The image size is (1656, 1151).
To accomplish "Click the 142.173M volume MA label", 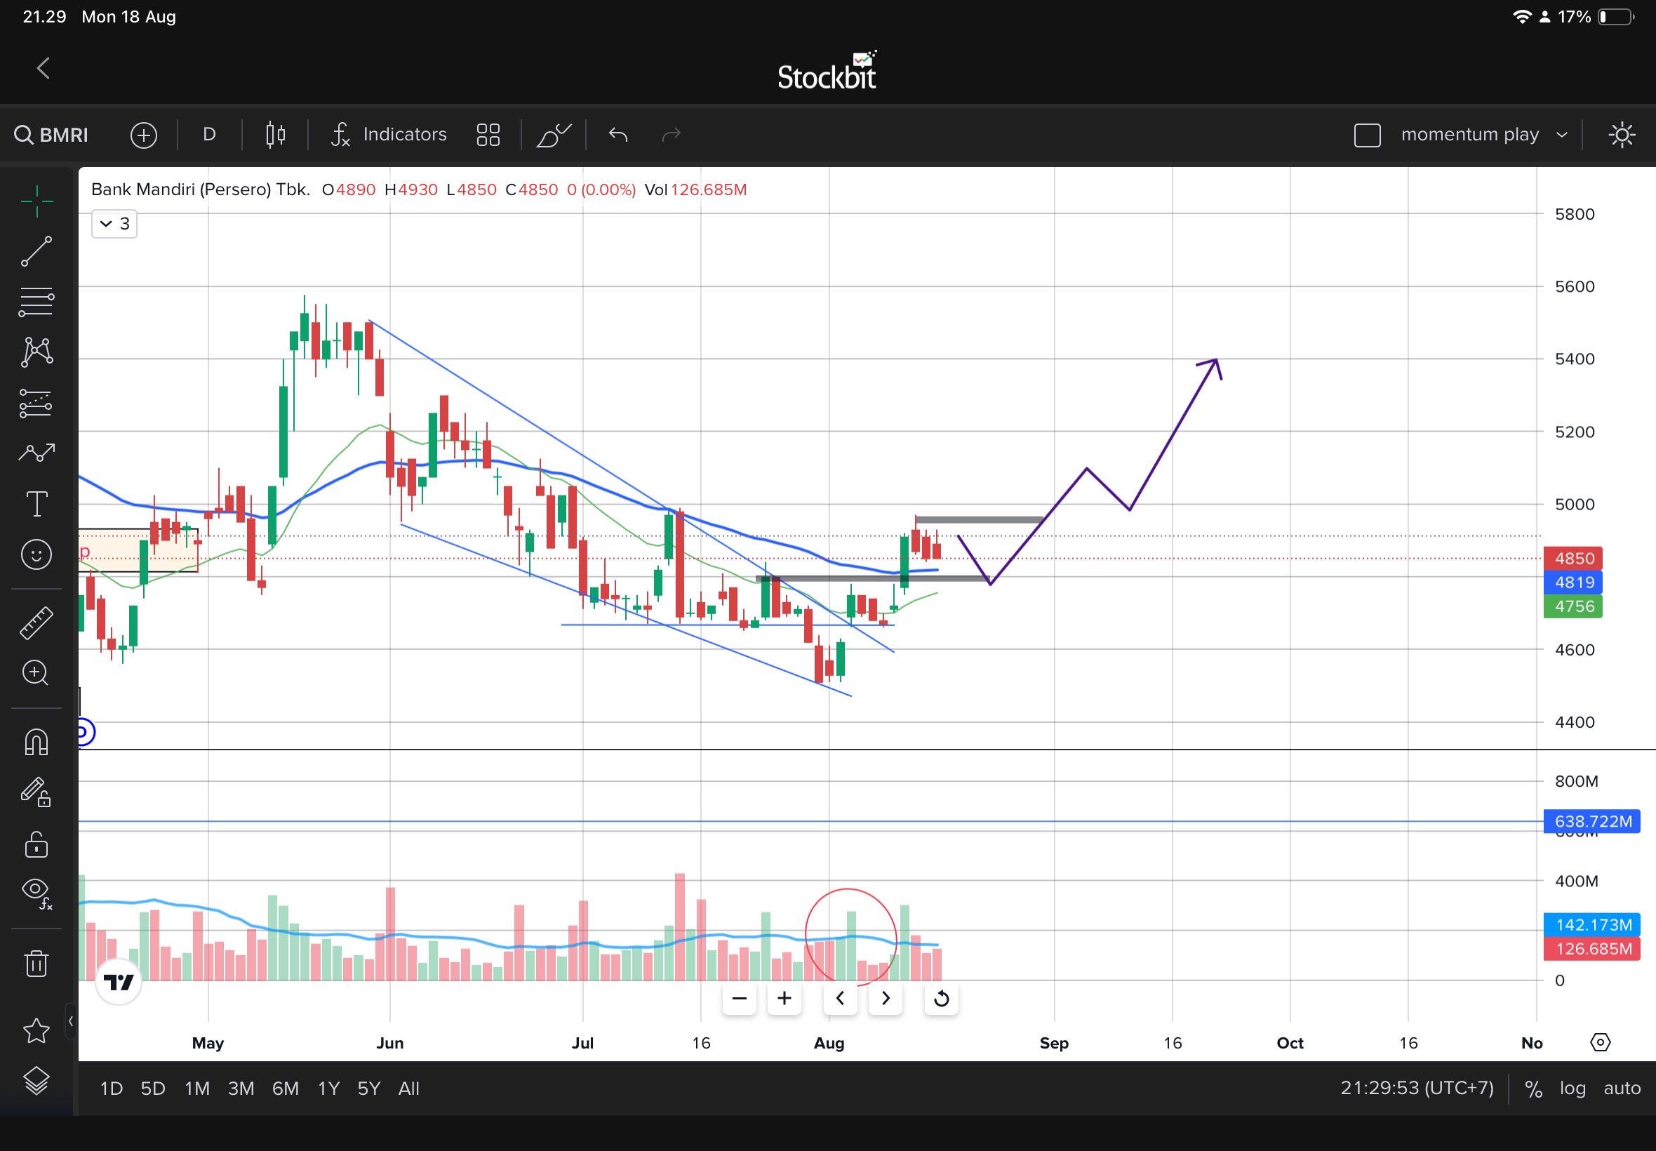I will 1592,924.
